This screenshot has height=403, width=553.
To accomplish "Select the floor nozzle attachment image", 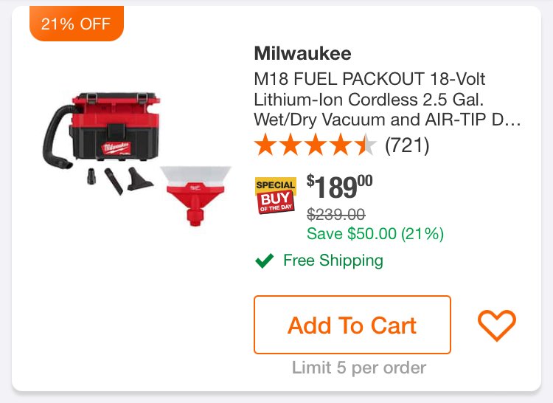I will [x=139, y=179].
